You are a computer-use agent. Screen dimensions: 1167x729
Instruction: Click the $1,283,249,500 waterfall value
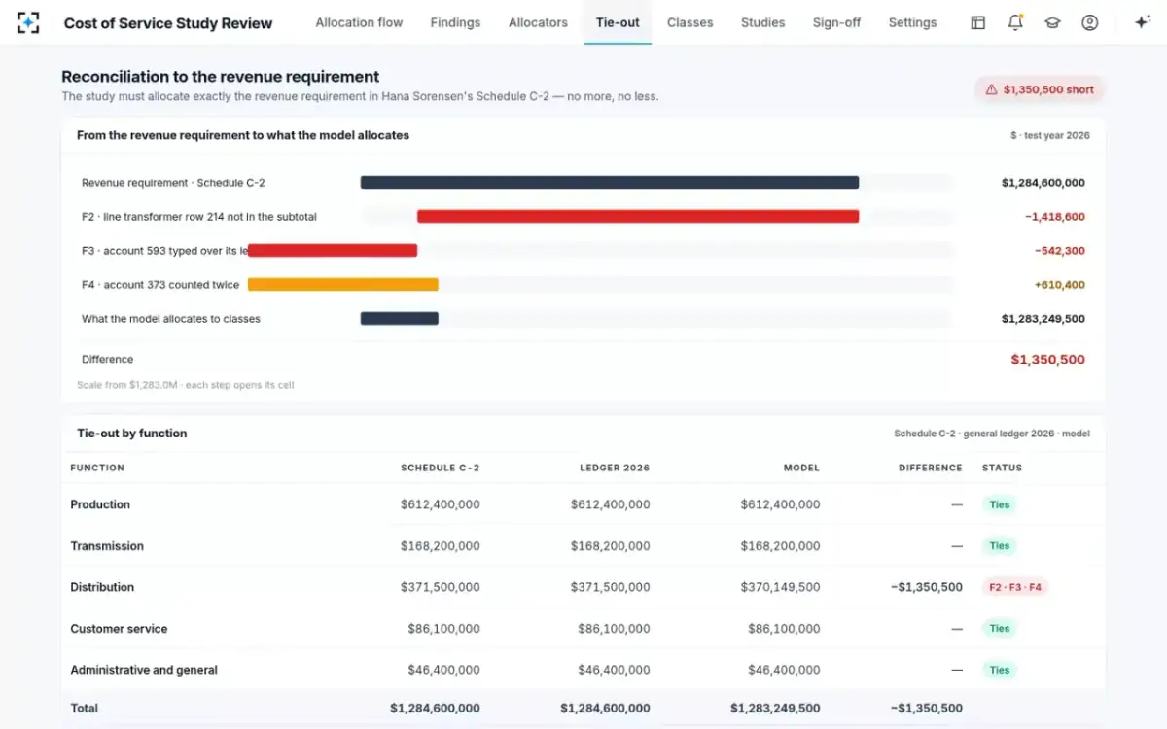[x=1043, y=319]
